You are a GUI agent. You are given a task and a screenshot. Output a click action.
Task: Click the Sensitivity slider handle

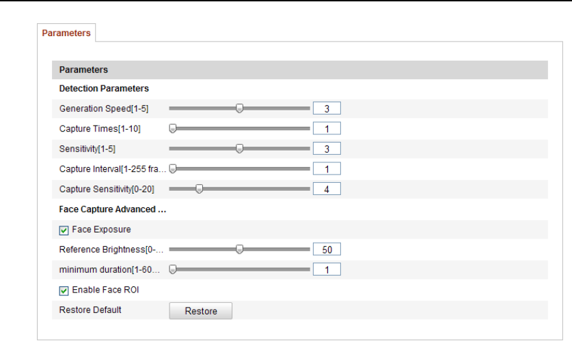pos(239,149)
